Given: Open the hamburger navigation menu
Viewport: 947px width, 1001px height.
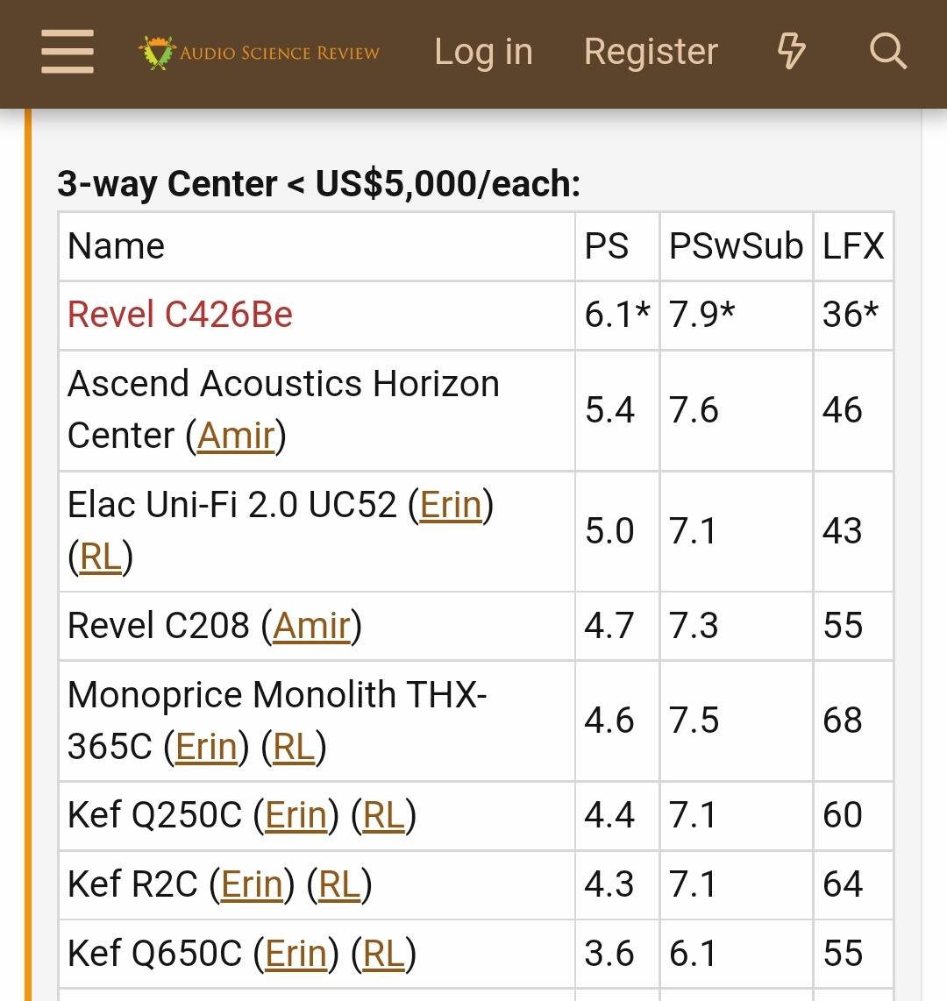Looking at the screenshot, I should (68, 53).
